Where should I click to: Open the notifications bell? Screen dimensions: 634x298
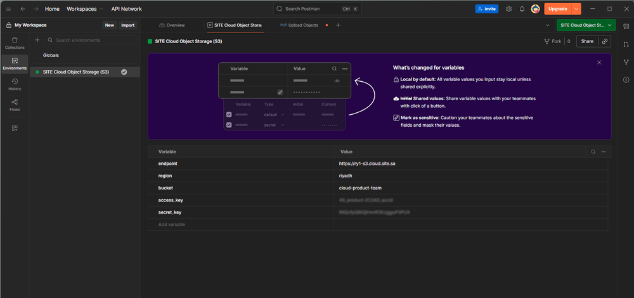522,9
